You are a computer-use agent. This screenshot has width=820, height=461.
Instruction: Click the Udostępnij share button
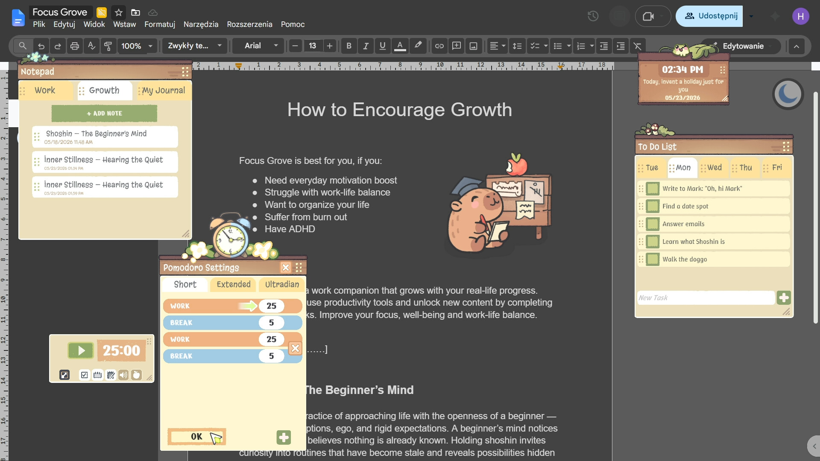(709, 16)
